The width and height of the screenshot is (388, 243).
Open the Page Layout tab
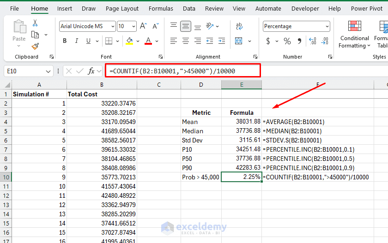coord(122,9)
